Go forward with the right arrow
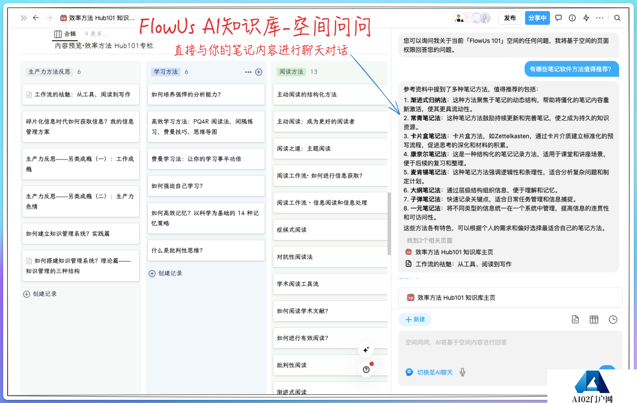This screenshot has width=637, height=403. point(49,18)
